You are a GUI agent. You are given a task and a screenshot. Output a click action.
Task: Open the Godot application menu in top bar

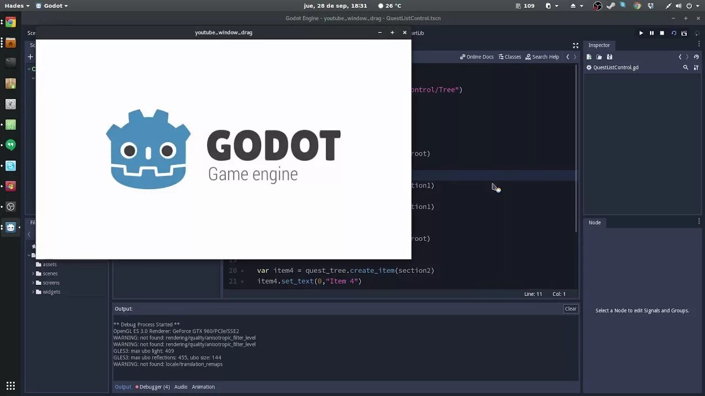(52, 5)
